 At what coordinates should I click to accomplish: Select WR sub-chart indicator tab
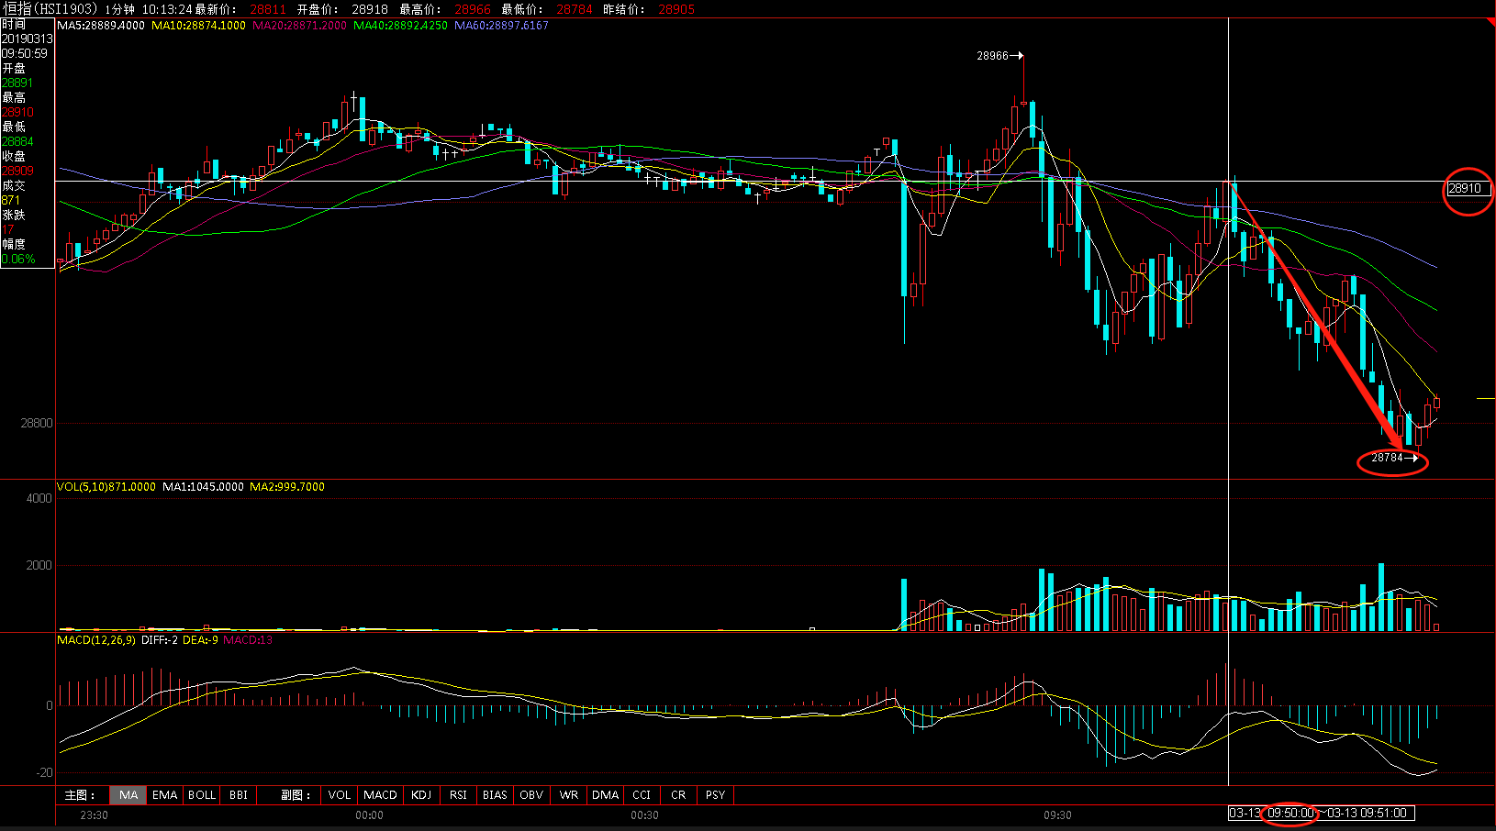(569, 795)
